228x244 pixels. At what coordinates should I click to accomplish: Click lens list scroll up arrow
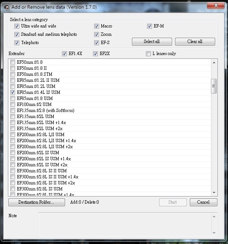(214, 63)
